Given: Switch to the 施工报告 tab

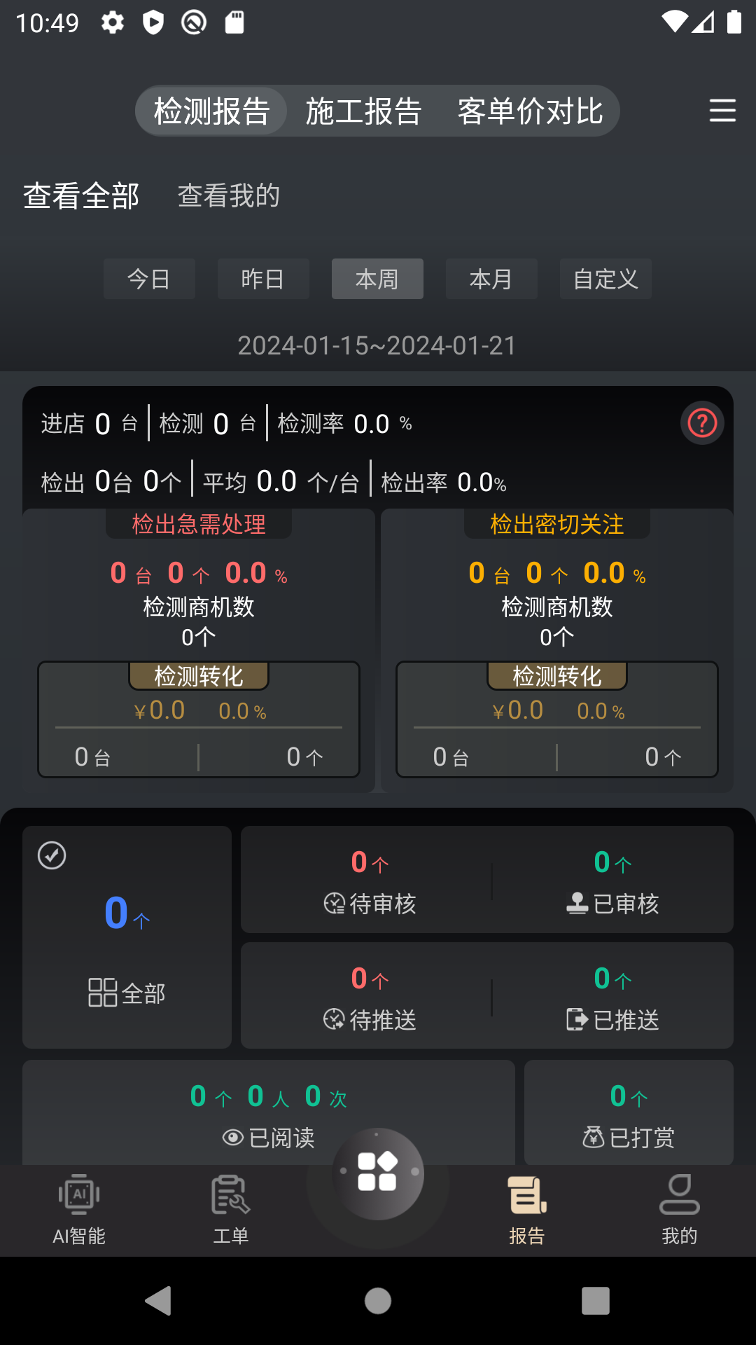Looking at the screenshot, I should tap(363, 111).
